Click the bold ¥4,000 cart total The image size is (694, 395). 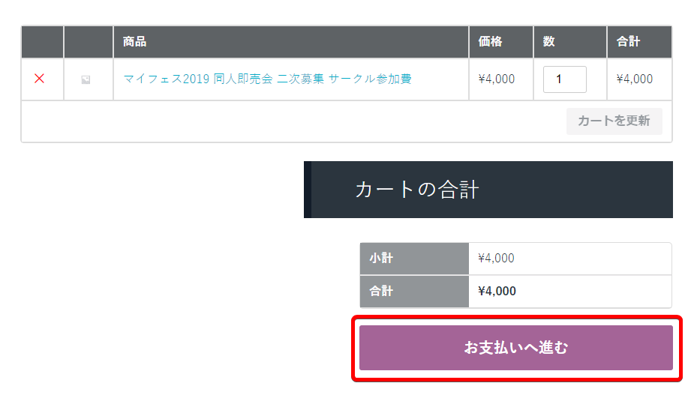497,291
